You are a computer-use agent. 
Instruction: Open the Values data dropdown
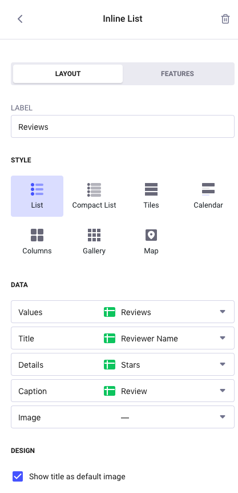tap(123, 312)
